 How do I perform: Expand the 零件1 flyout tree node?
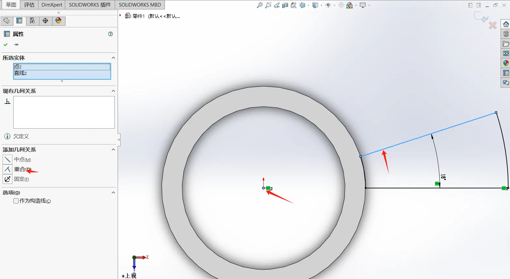pyautogui.click(x=120, y=15)
